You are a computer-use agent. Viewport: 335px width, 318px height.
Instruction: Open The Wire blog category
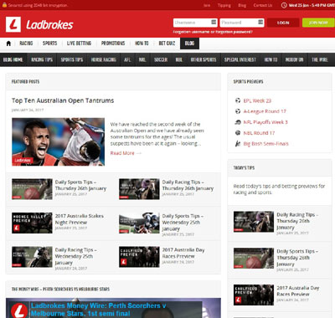(320, 59)
